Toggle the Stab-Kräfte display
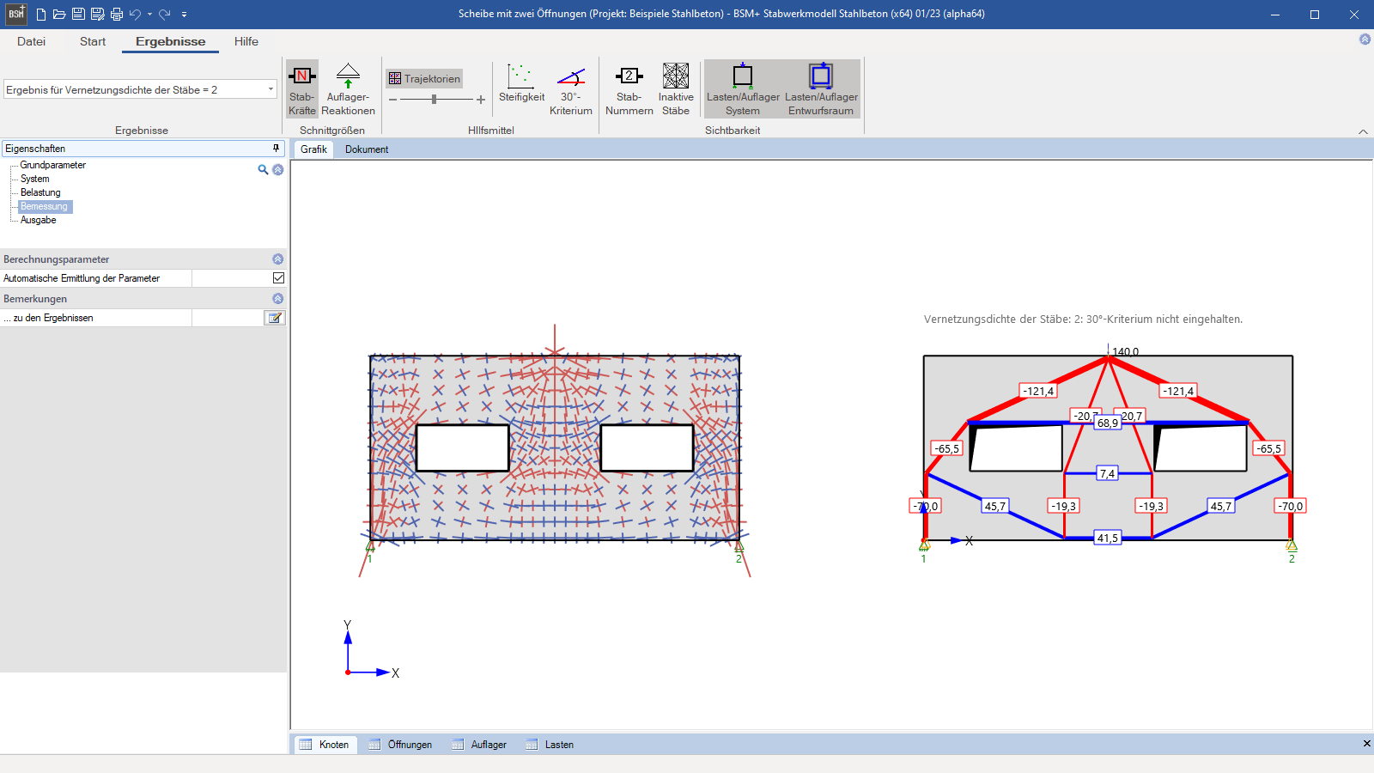Screen dimensions: 1374x773 (x=302, y=88)
